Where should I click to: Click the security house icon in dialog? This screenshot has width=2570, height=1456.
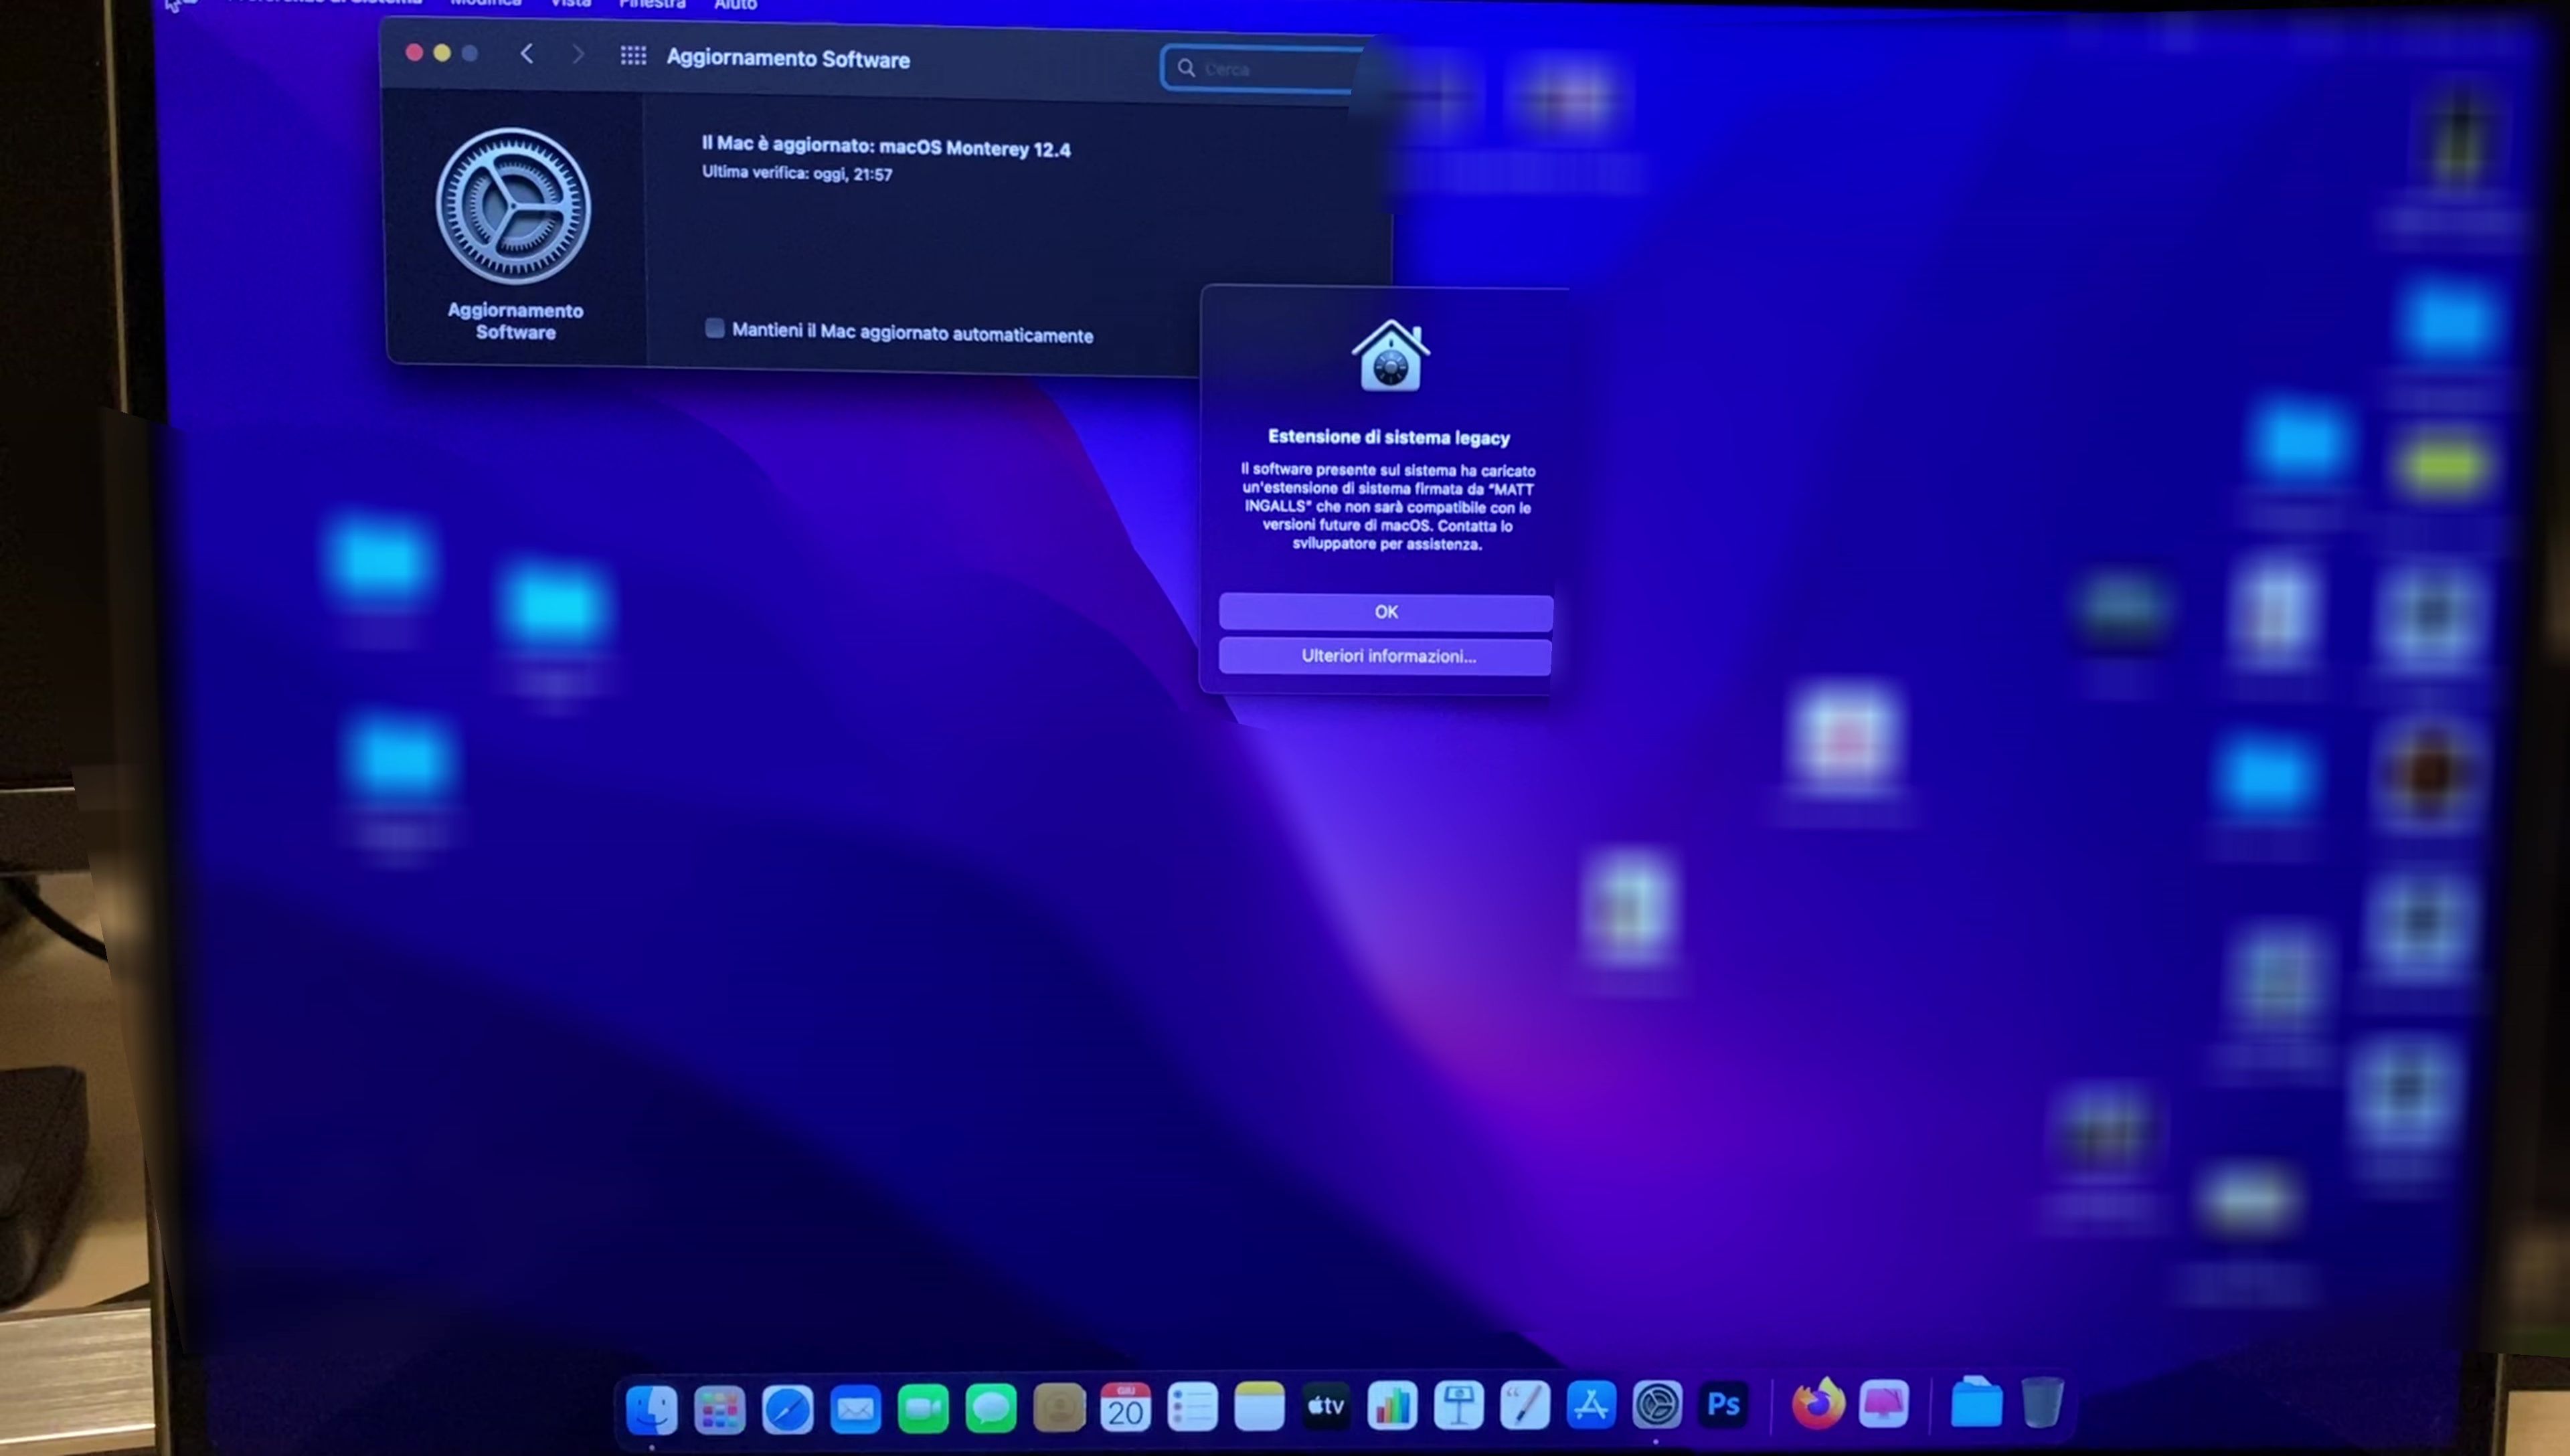(x=1390, y=355)
